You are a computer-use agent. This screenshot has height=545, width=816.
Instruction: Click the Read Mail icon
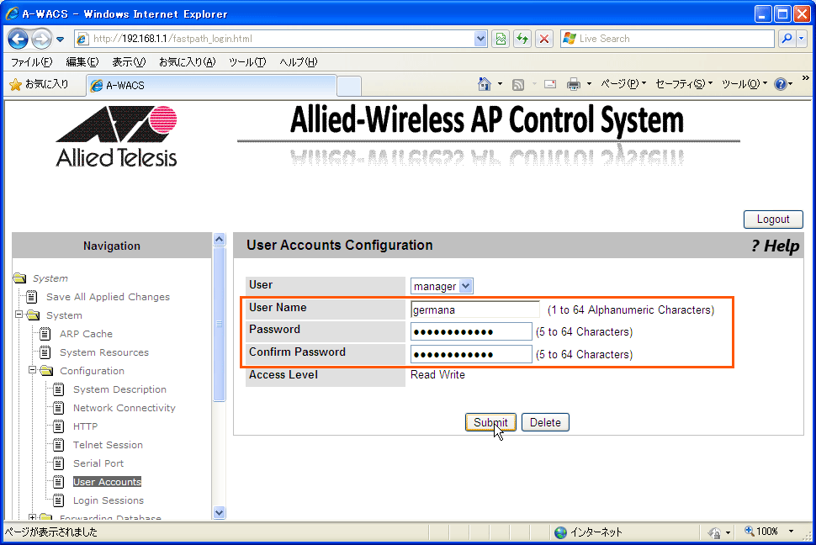pyautogui.click(x=550, y=84)
